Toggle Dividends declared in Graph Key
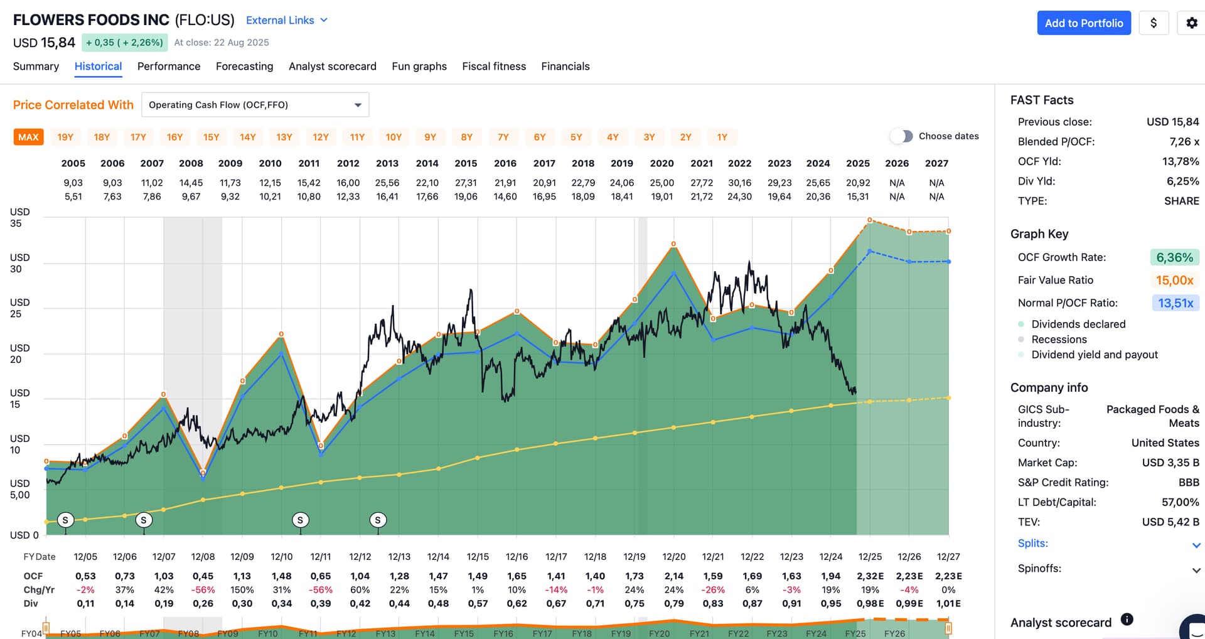This screenshot has width=1205, height=639. tap(1078, 324)
